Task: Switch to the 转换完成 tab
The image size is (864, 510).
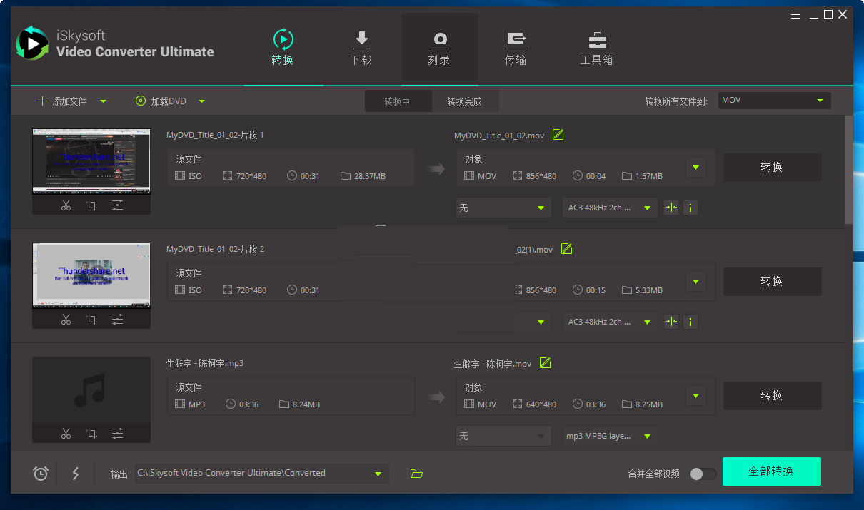Action: pyautogui.click(x=466, y=101)
